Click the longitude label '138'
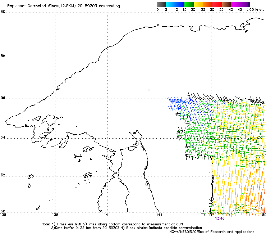This screenshot has width=266, height=234. click(x=55, y=215)
